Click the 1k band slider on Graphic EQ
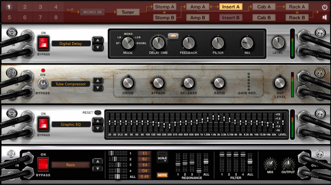This screenshot has width=331, height=185. coord(202,120)
